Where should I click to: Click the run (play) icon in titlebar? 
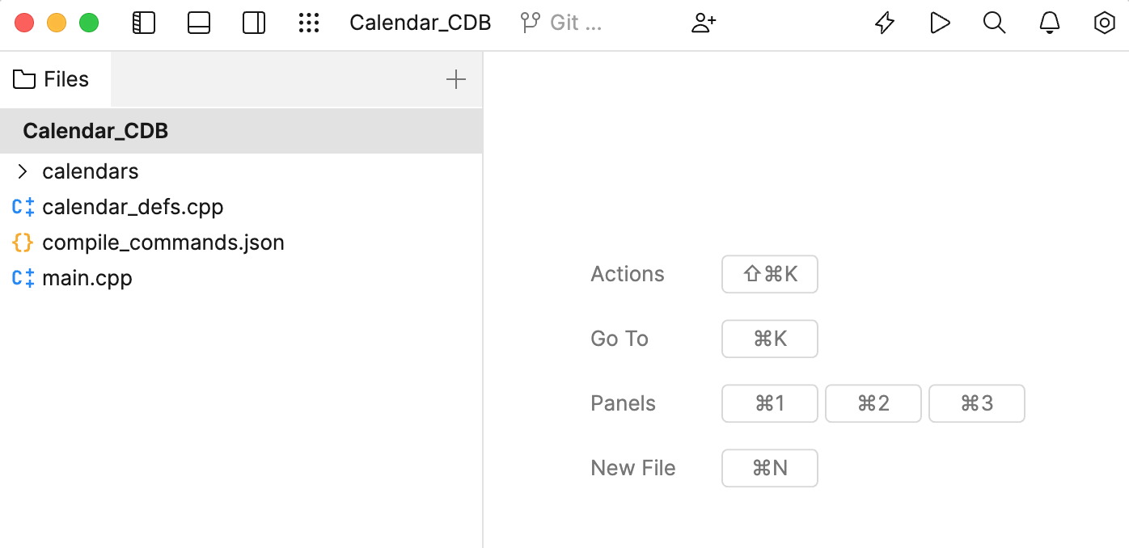(940, 23)
